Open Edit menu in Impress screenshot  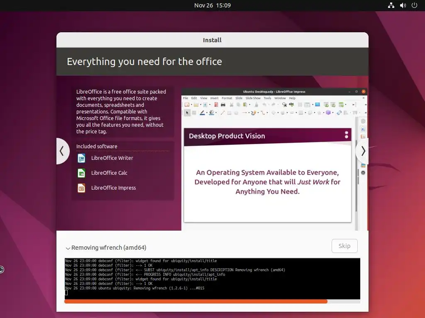point(194,98)
